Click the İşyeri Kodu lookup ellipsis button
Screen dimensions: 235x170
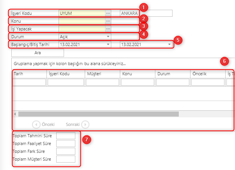pos(108,13)
